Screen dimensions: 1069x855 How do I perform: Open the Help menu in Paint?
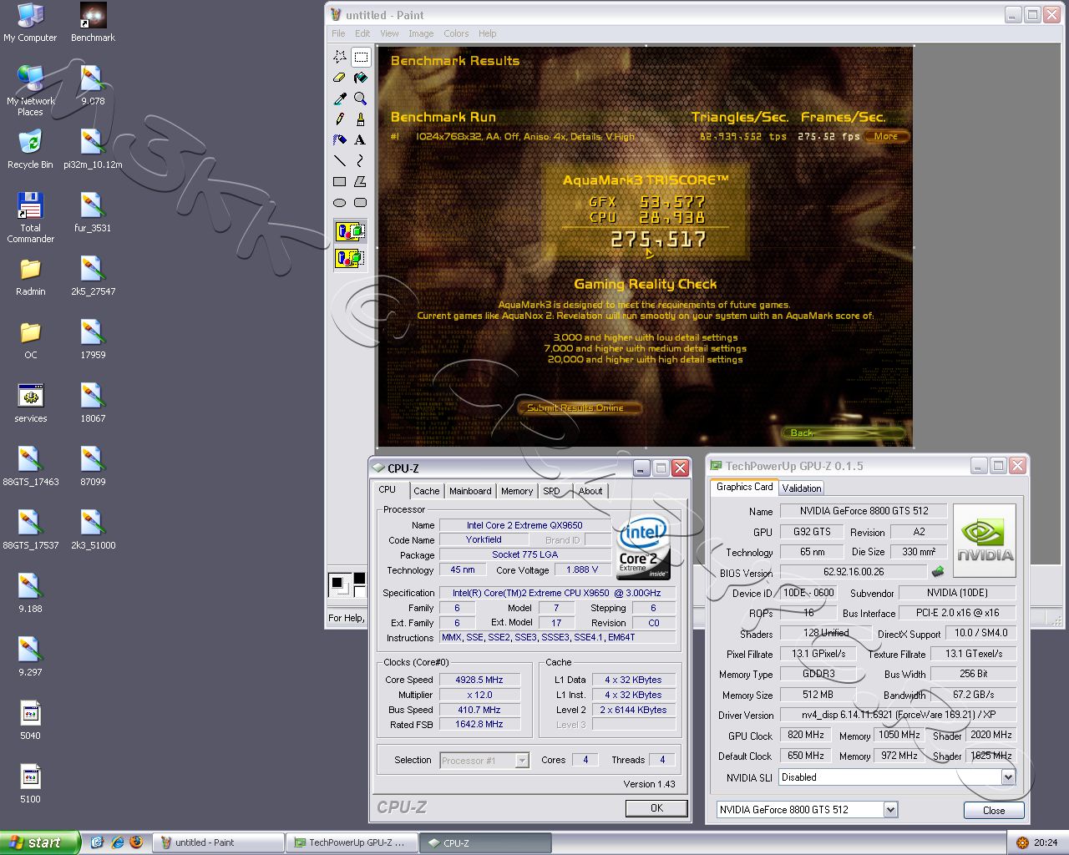[x=488, y=33]
